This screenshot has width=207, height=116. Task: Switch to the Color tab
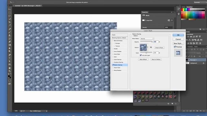pyautogui.click(x=184, y=7)
